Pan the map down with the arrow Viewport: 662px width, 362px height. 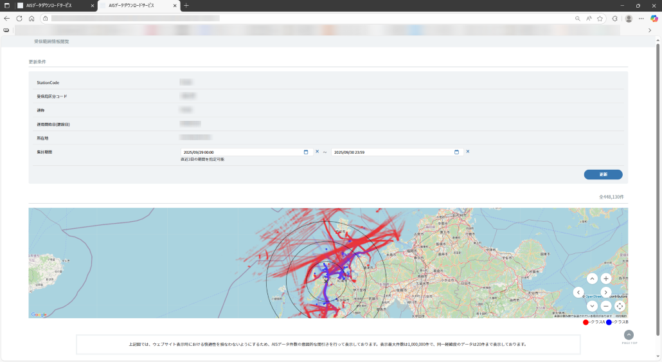592,306
